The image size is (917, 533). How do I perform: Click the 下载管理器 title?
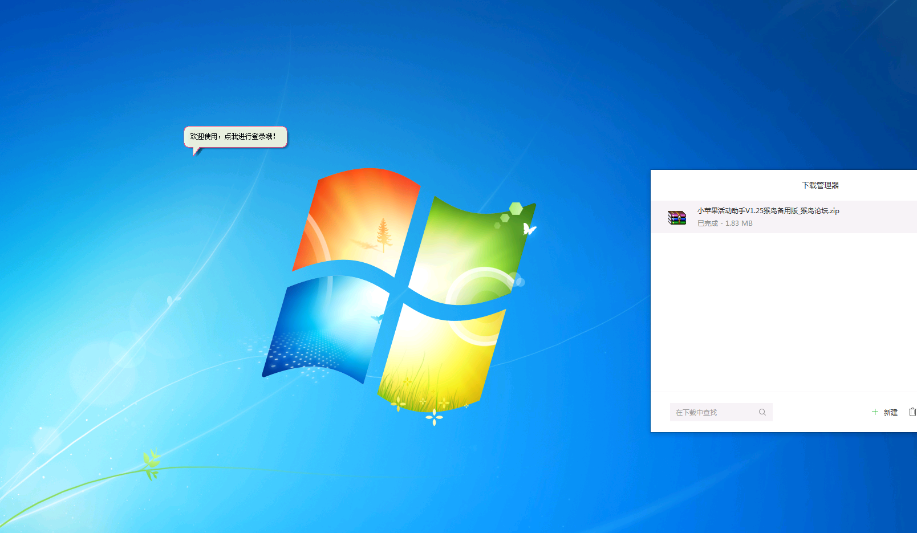[820, 185]
